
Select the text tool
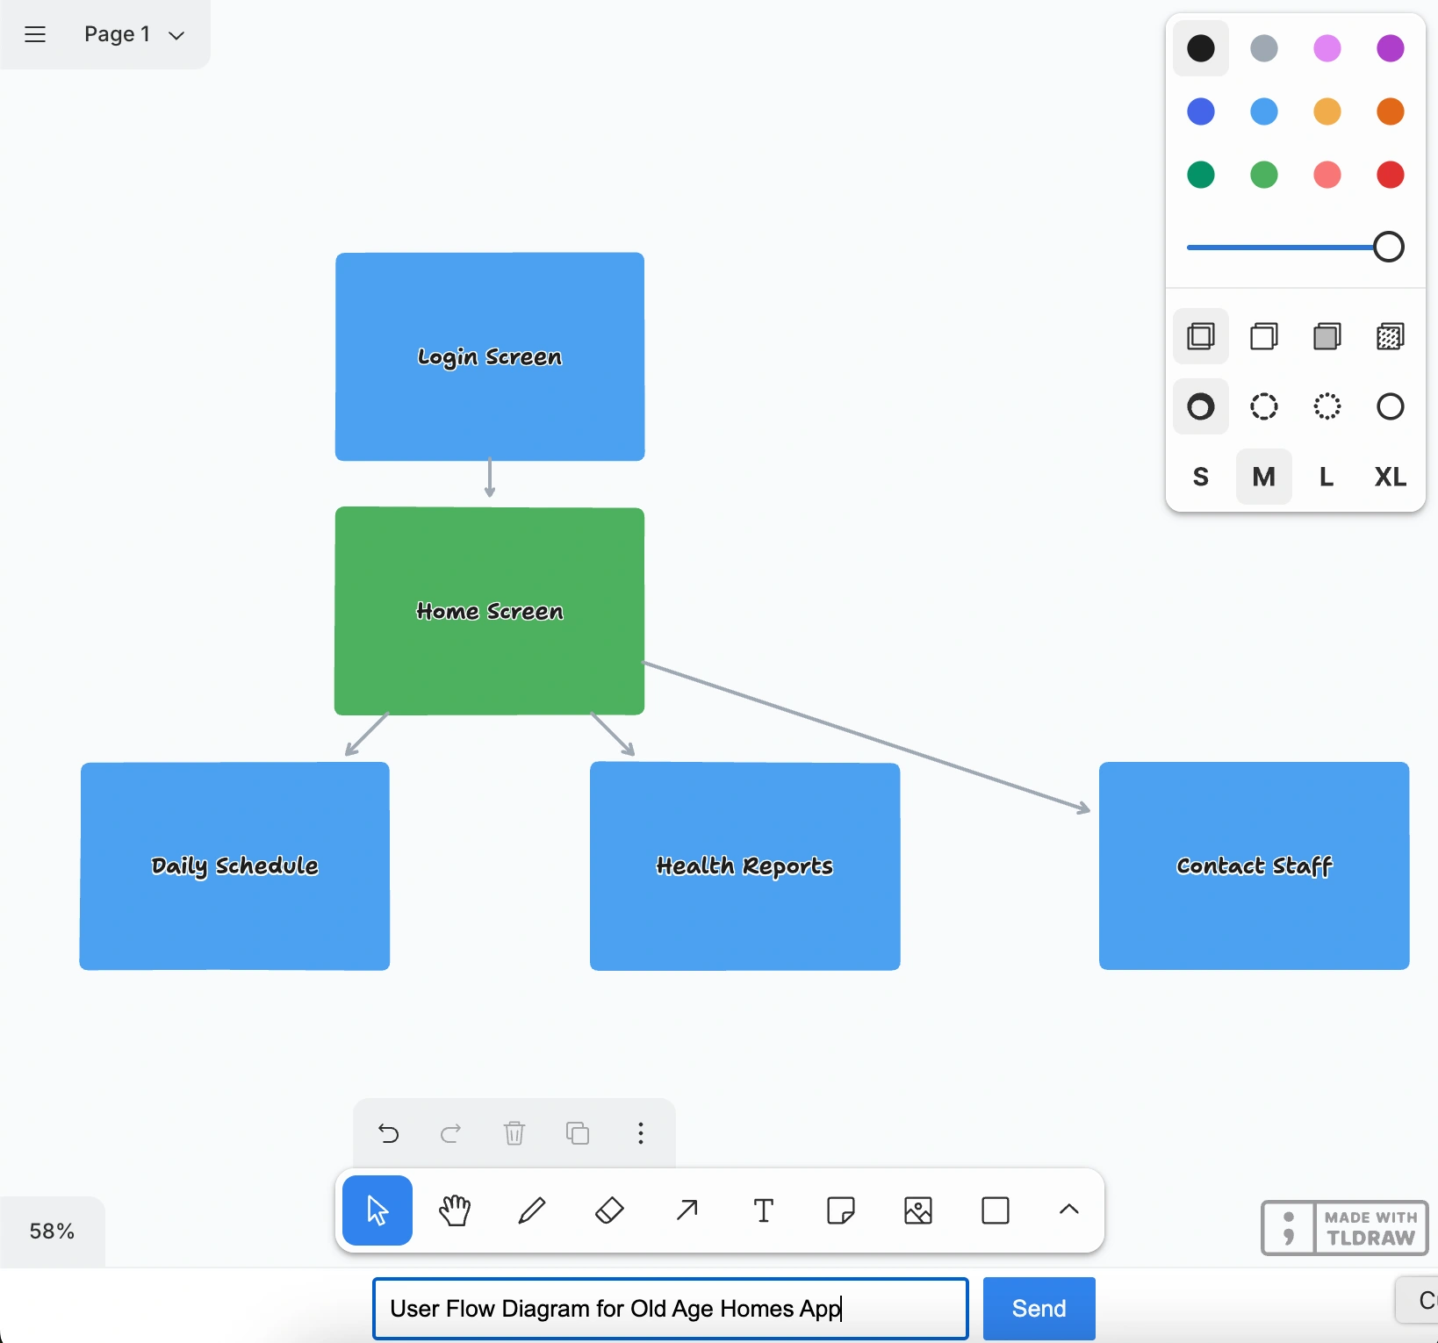click(764, 1210)
